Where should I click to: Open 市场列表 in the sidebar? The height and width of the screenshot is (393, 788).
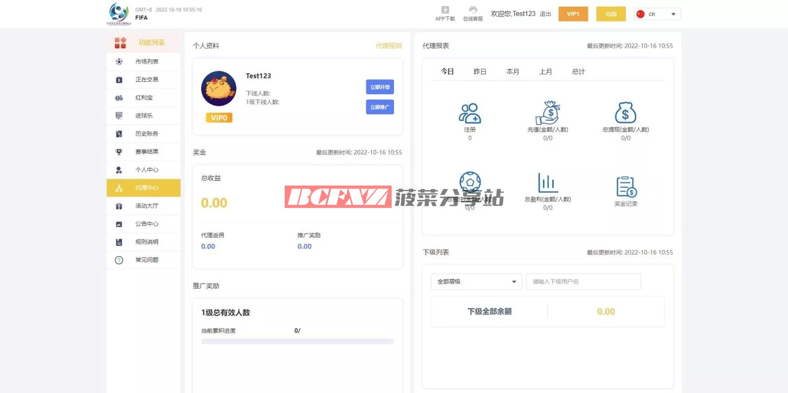[x=147, y=61]
